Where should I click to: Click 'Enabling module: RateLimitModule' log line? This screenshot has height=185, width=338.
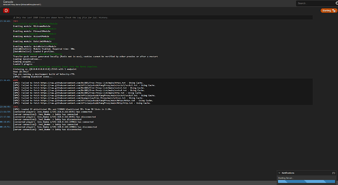coord(32,41)
